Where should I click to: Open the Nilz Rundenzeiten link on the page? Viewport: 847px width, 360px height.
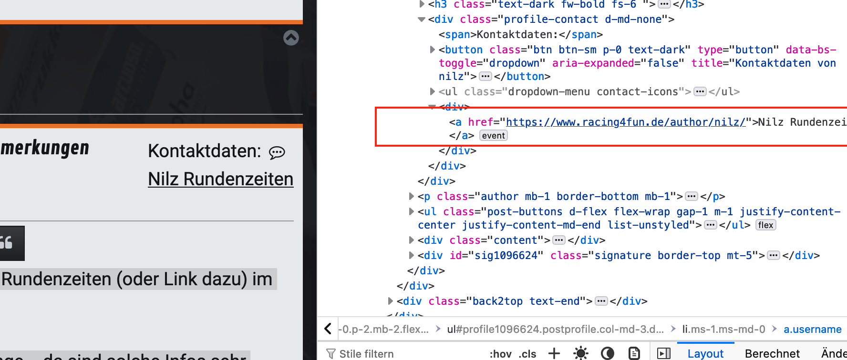[x=220, y=180]
